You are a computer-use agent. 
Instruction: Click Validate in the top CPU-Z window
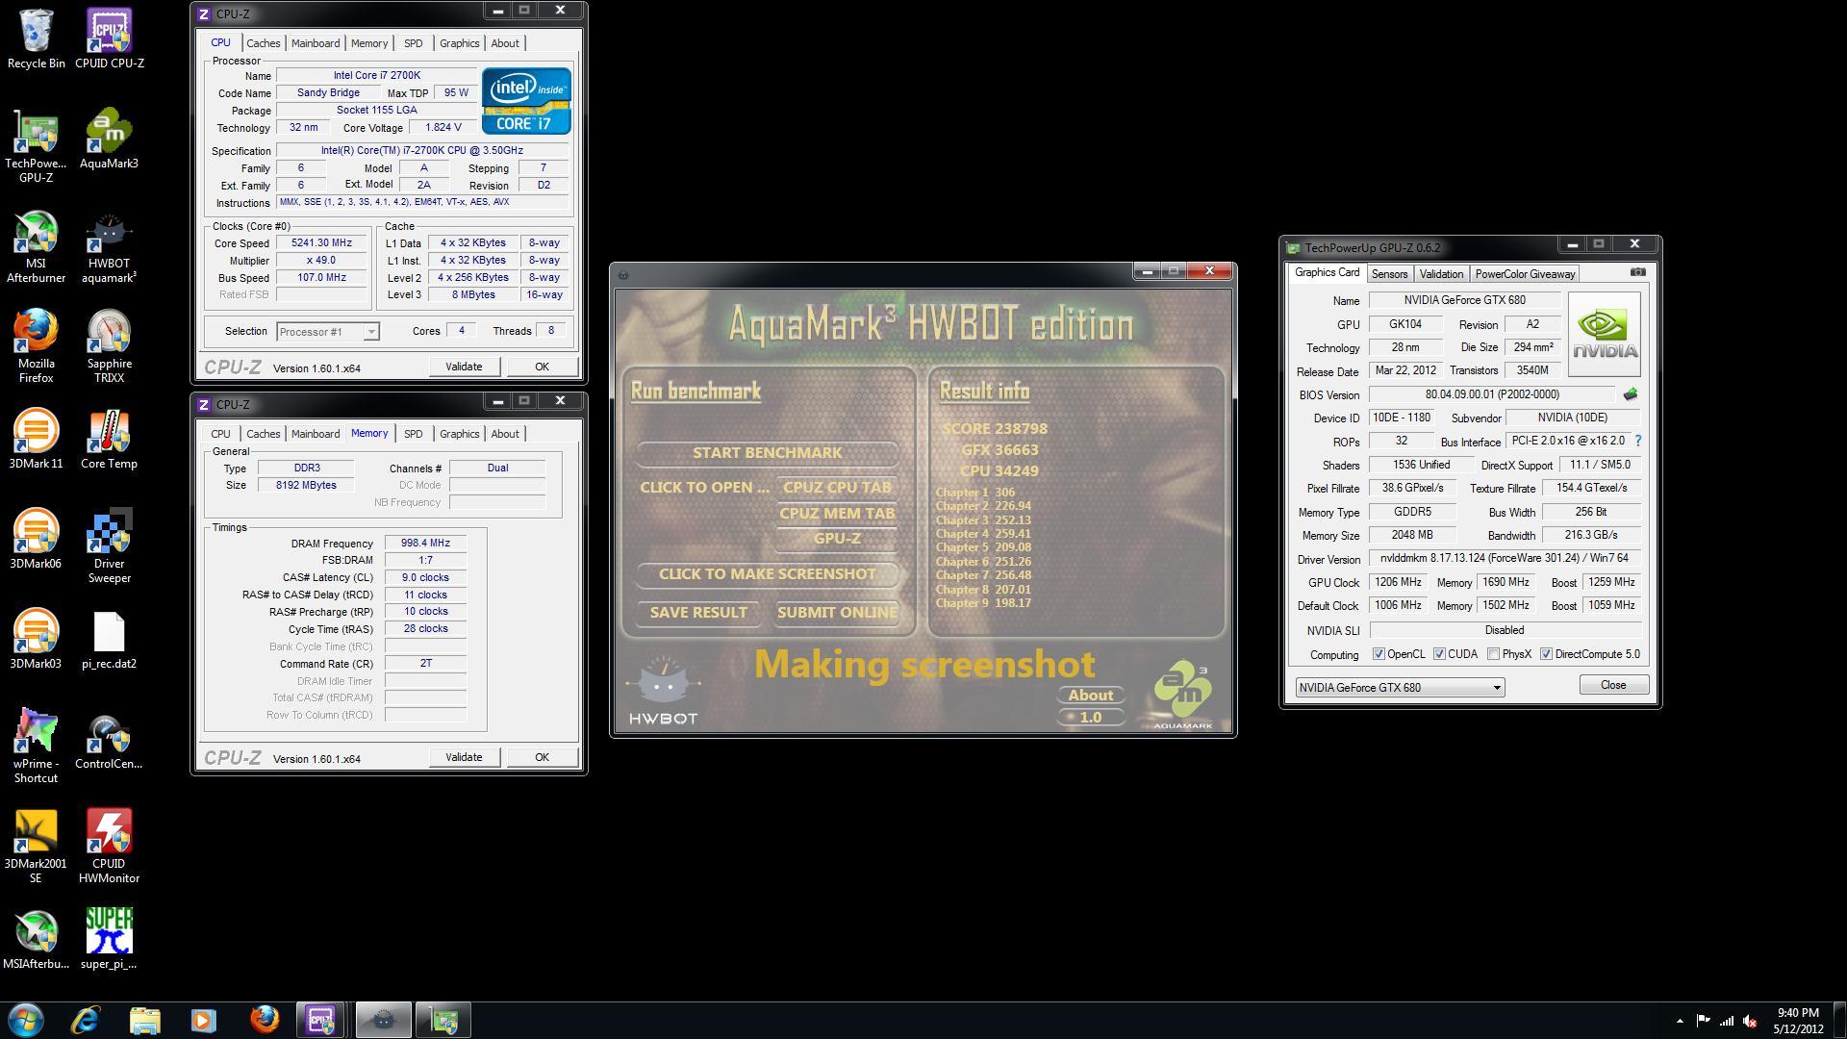tap(464, 367)
